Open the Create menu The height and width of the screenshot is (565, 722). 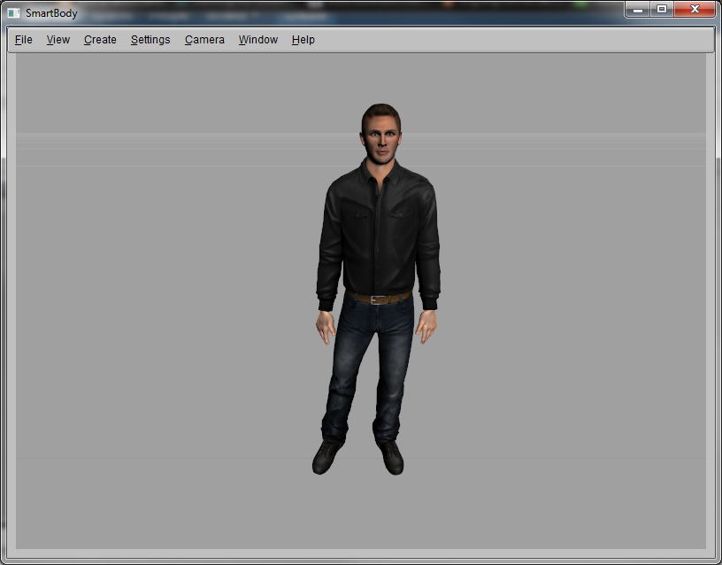click(x=100, y=40)
